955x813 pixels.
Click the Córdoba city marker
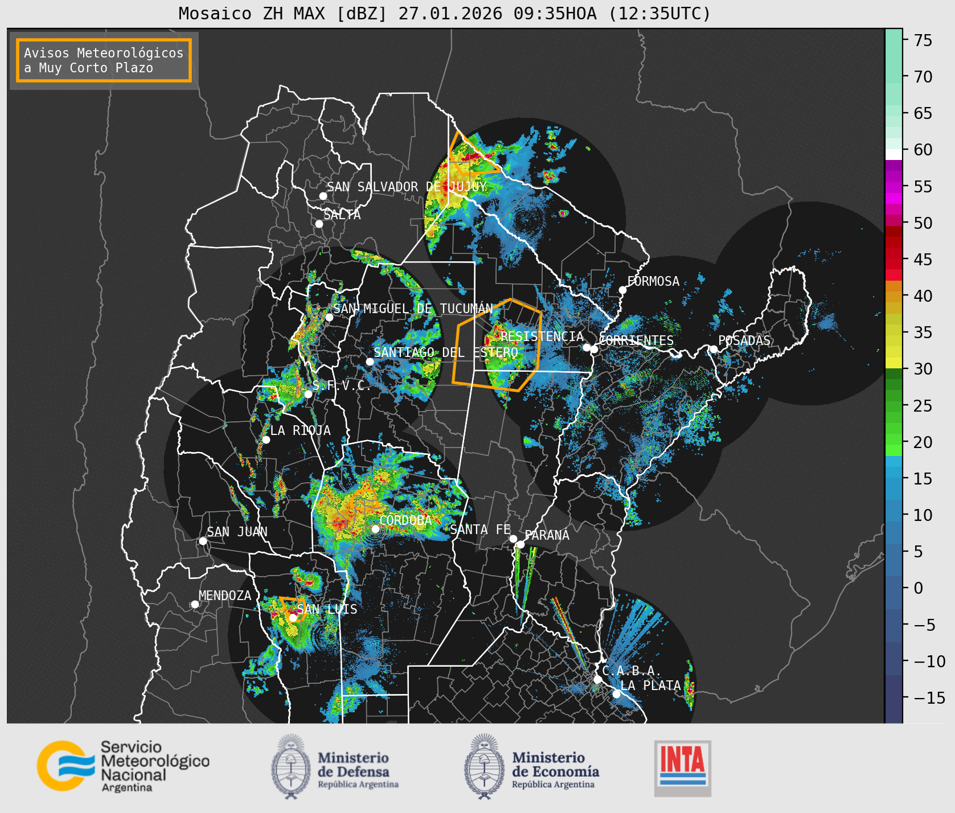375,529
